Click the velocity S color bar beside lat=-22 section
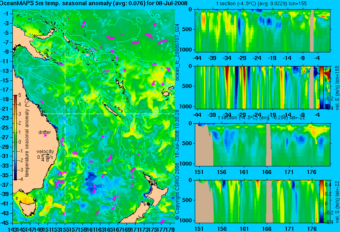 coord(322,202)
